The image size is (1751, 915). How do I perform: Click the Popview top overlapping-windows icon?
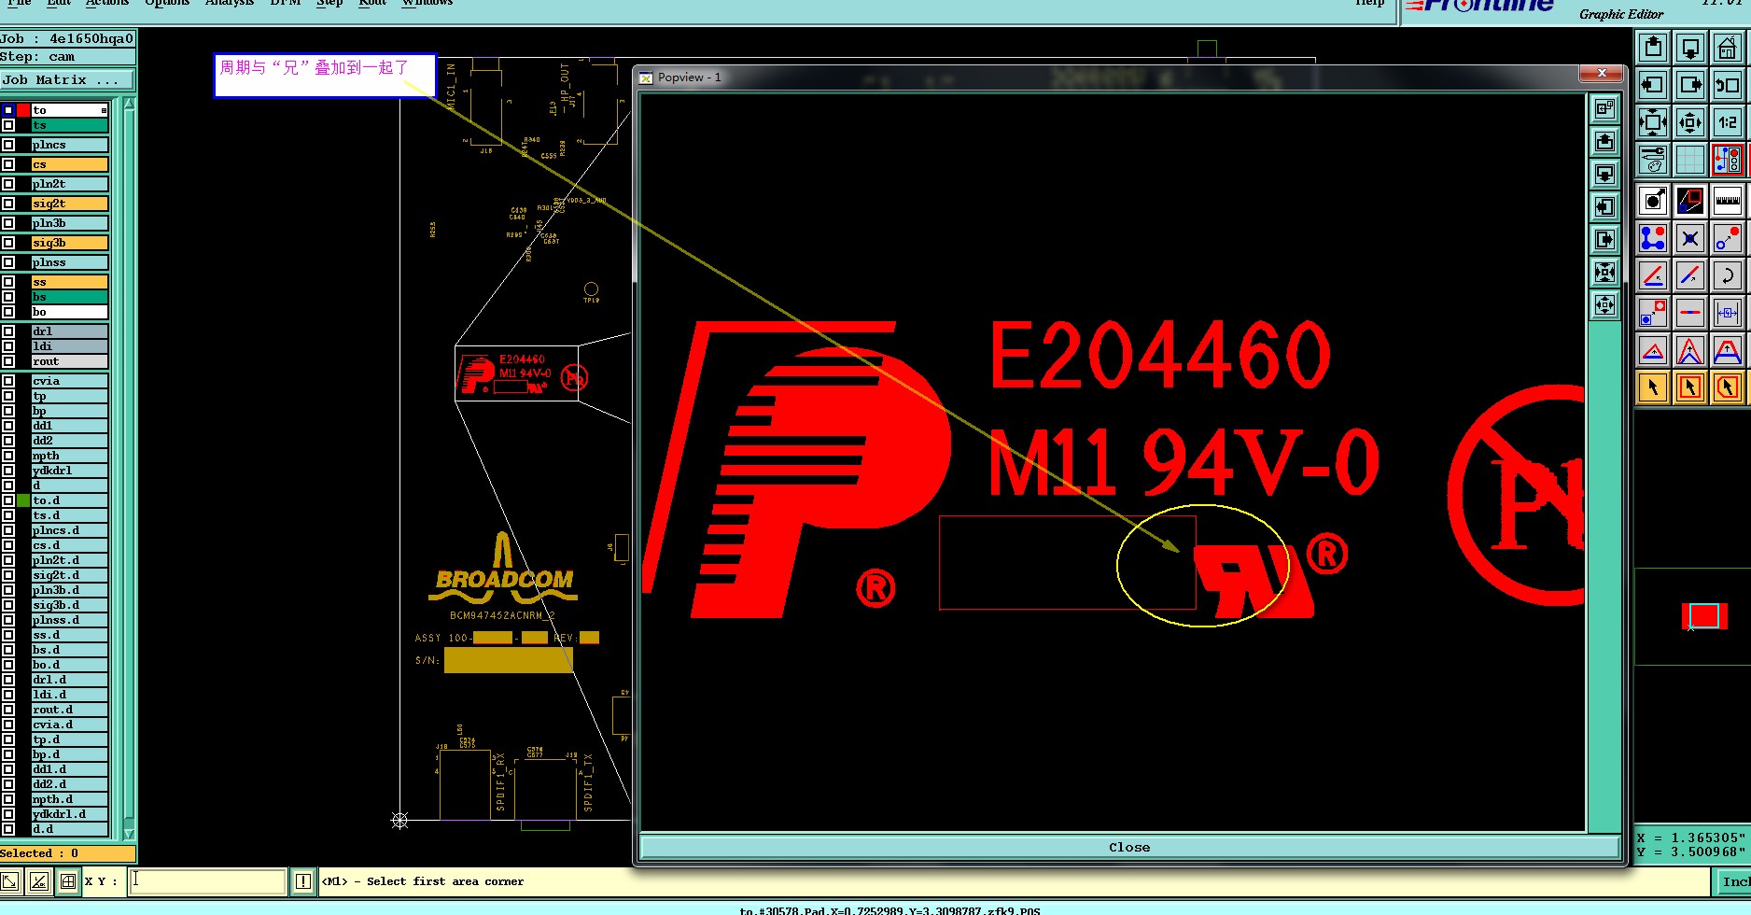[x=1604, y=108]
